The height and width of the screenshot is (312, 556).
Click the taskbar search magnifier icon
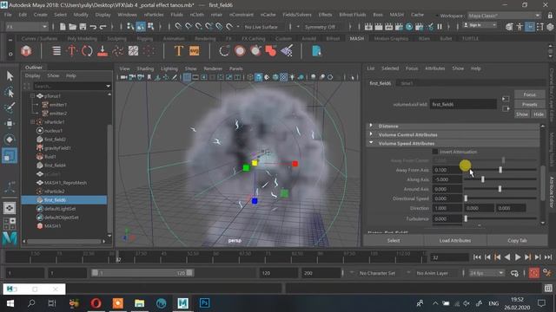pos(31,303)
